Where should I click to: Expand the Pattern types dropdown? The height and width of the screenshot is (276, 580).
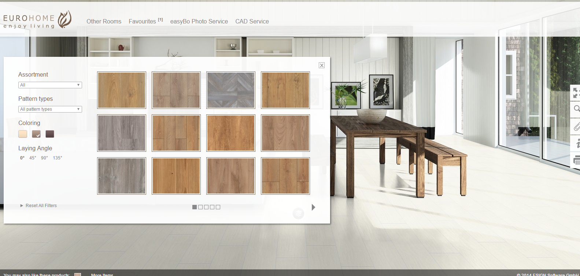(x=50, y=109)
